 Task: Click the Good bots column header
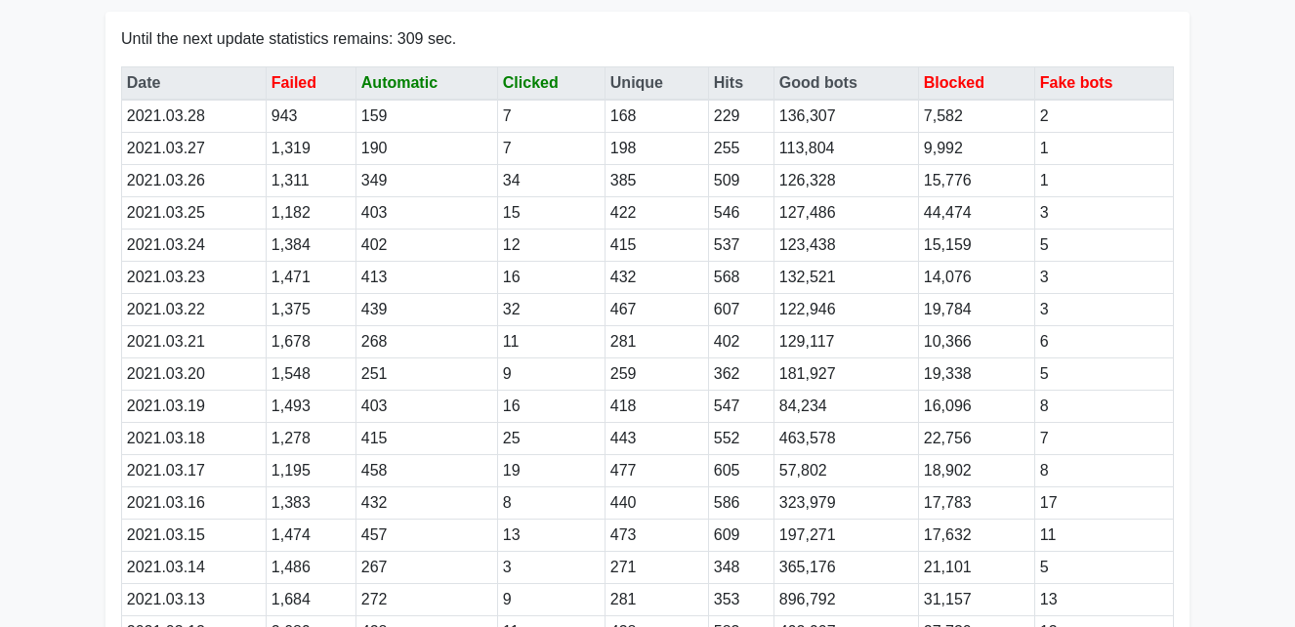(x=817, y=83)
